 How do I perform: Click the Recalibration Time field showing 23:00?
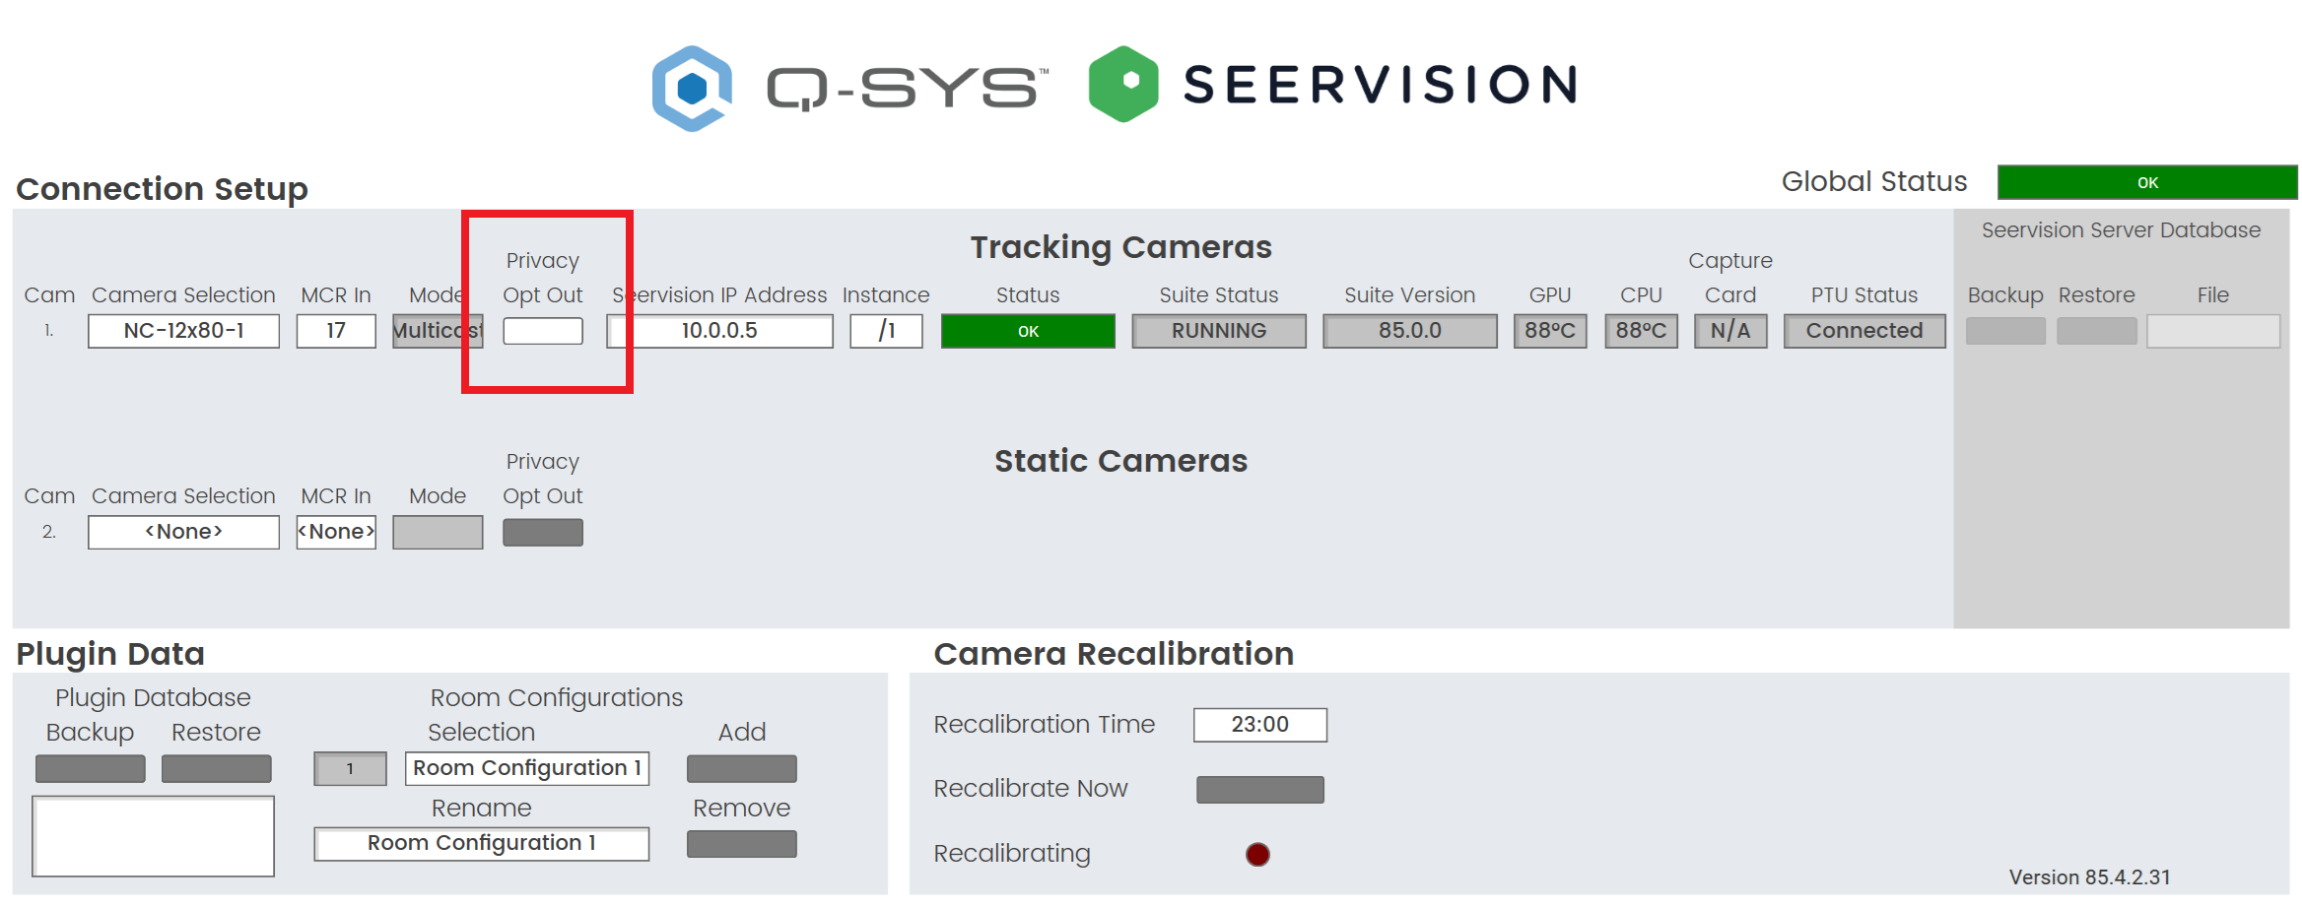(1259, 725)
